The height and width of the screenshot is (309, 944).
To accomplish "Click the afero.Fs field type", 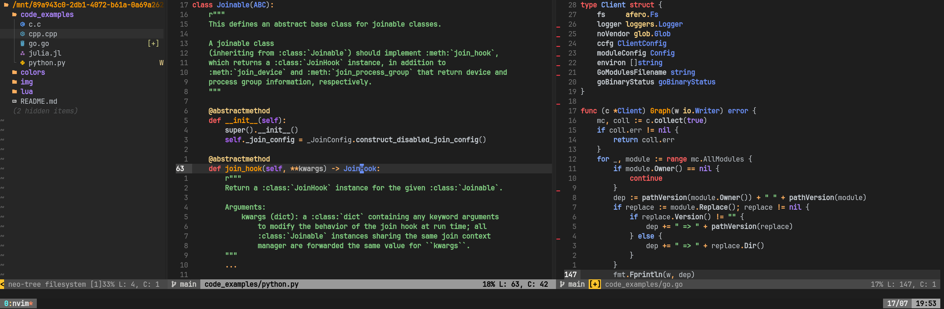I will [642, 14].
